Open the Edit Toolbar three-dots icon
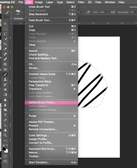Image resolution: width=137 pixels, height=168 pixels. pos(5,140)
